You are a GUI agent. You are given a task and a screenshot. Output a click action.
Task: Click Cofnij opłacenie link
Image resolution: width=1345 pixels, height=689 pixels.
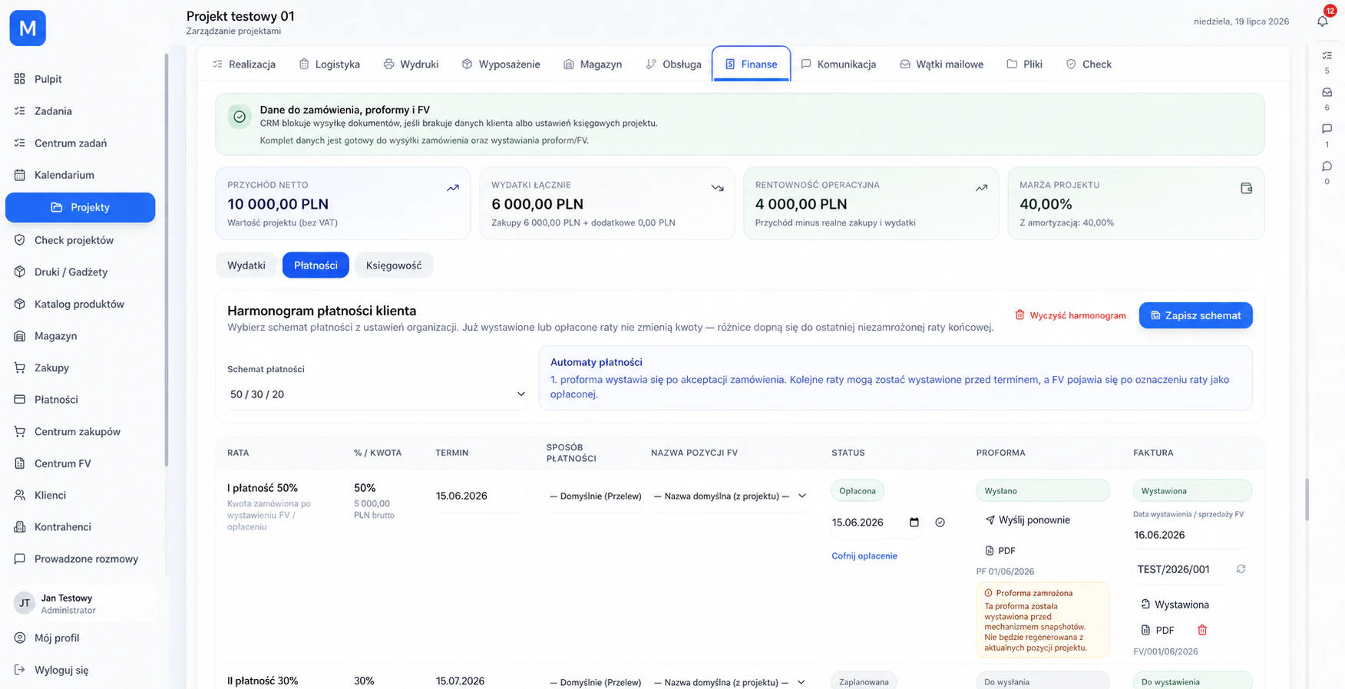pos(864,556)
